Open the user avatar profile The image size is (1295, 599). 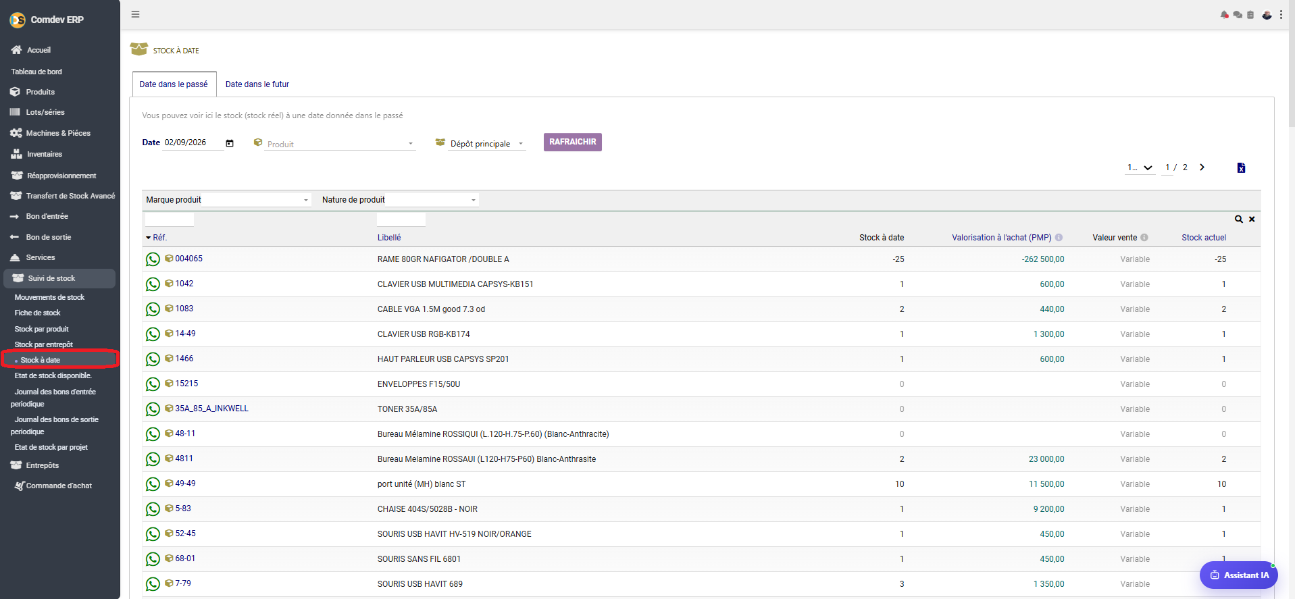[1267, 15]
